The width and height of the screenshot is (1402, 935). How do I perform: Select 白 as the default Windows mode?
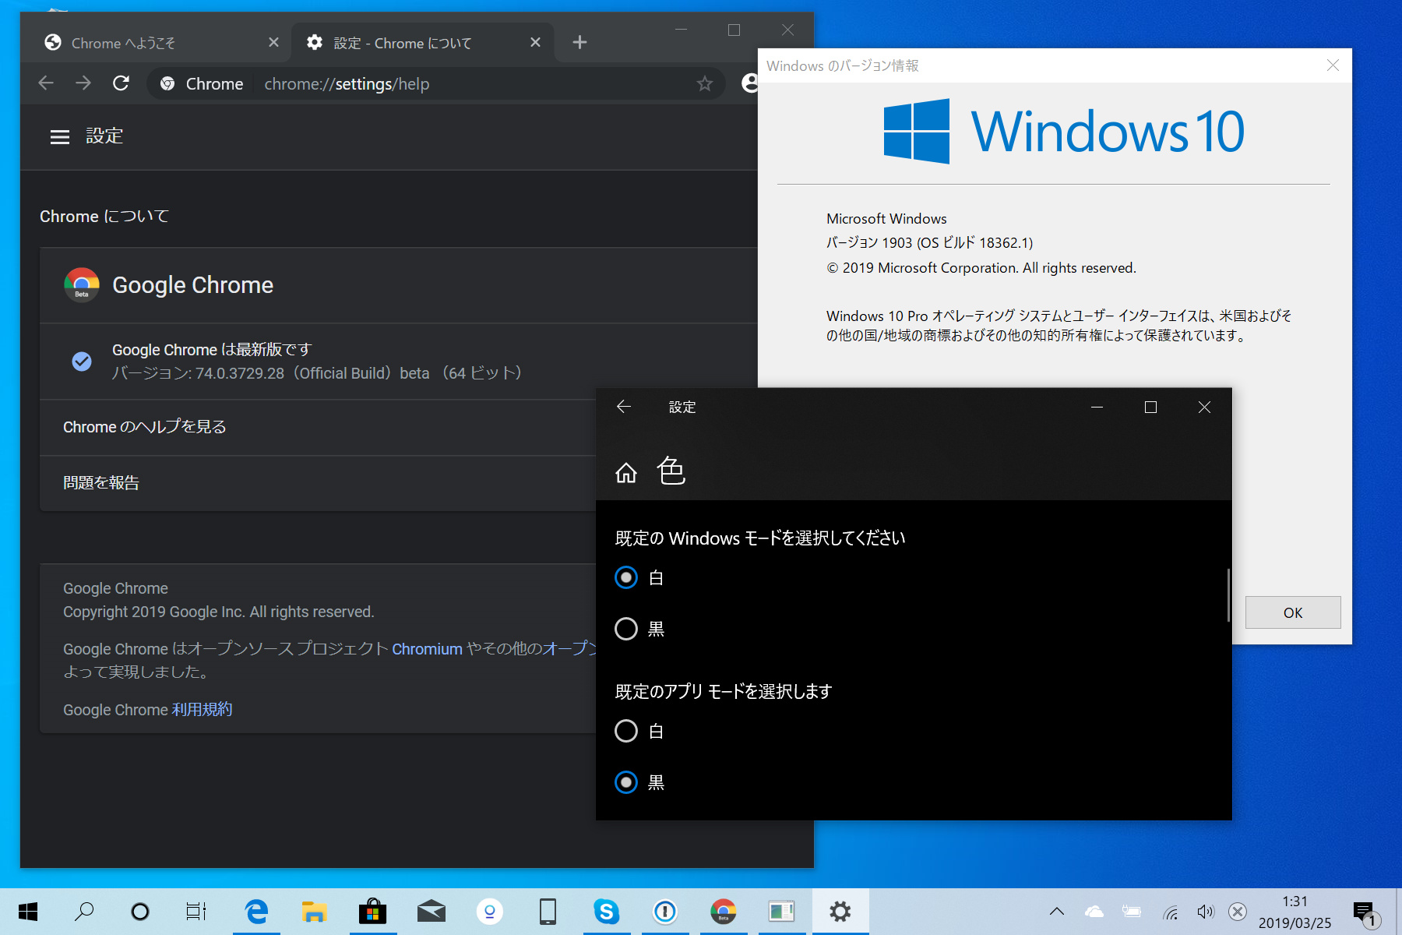(625, 577)
